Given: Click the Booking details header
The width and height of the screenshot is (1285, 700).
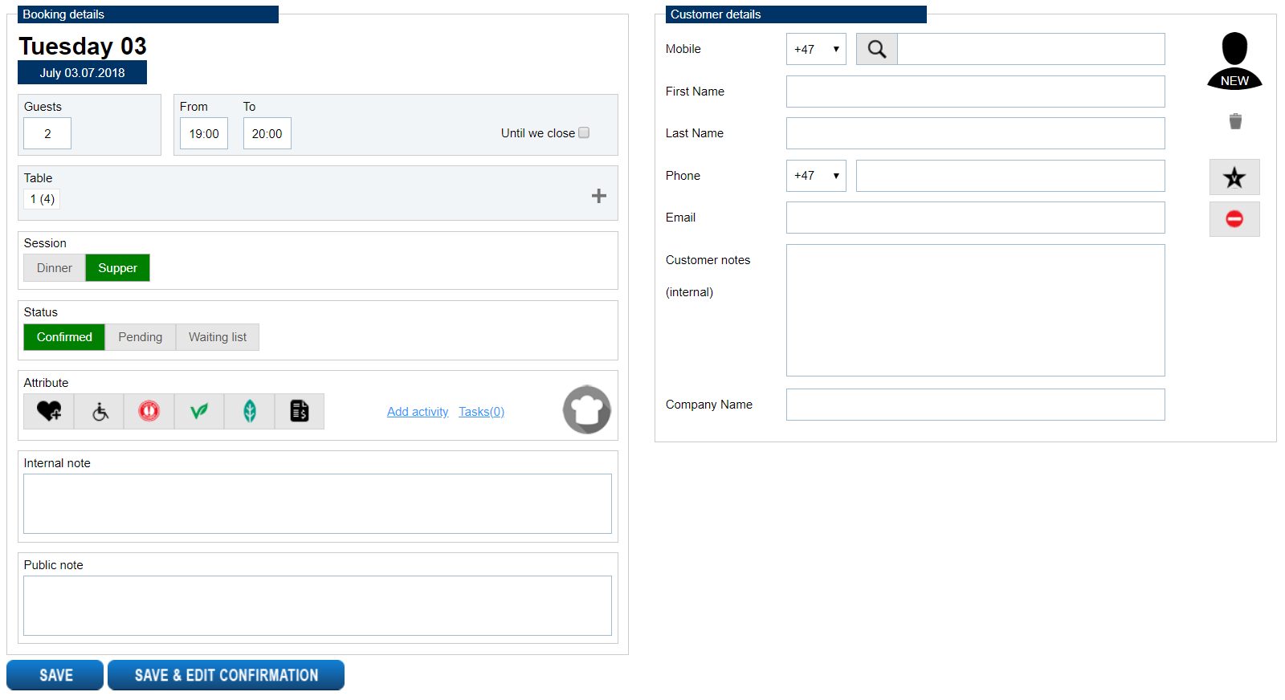Looking at the screenshot, I should 148,14.
